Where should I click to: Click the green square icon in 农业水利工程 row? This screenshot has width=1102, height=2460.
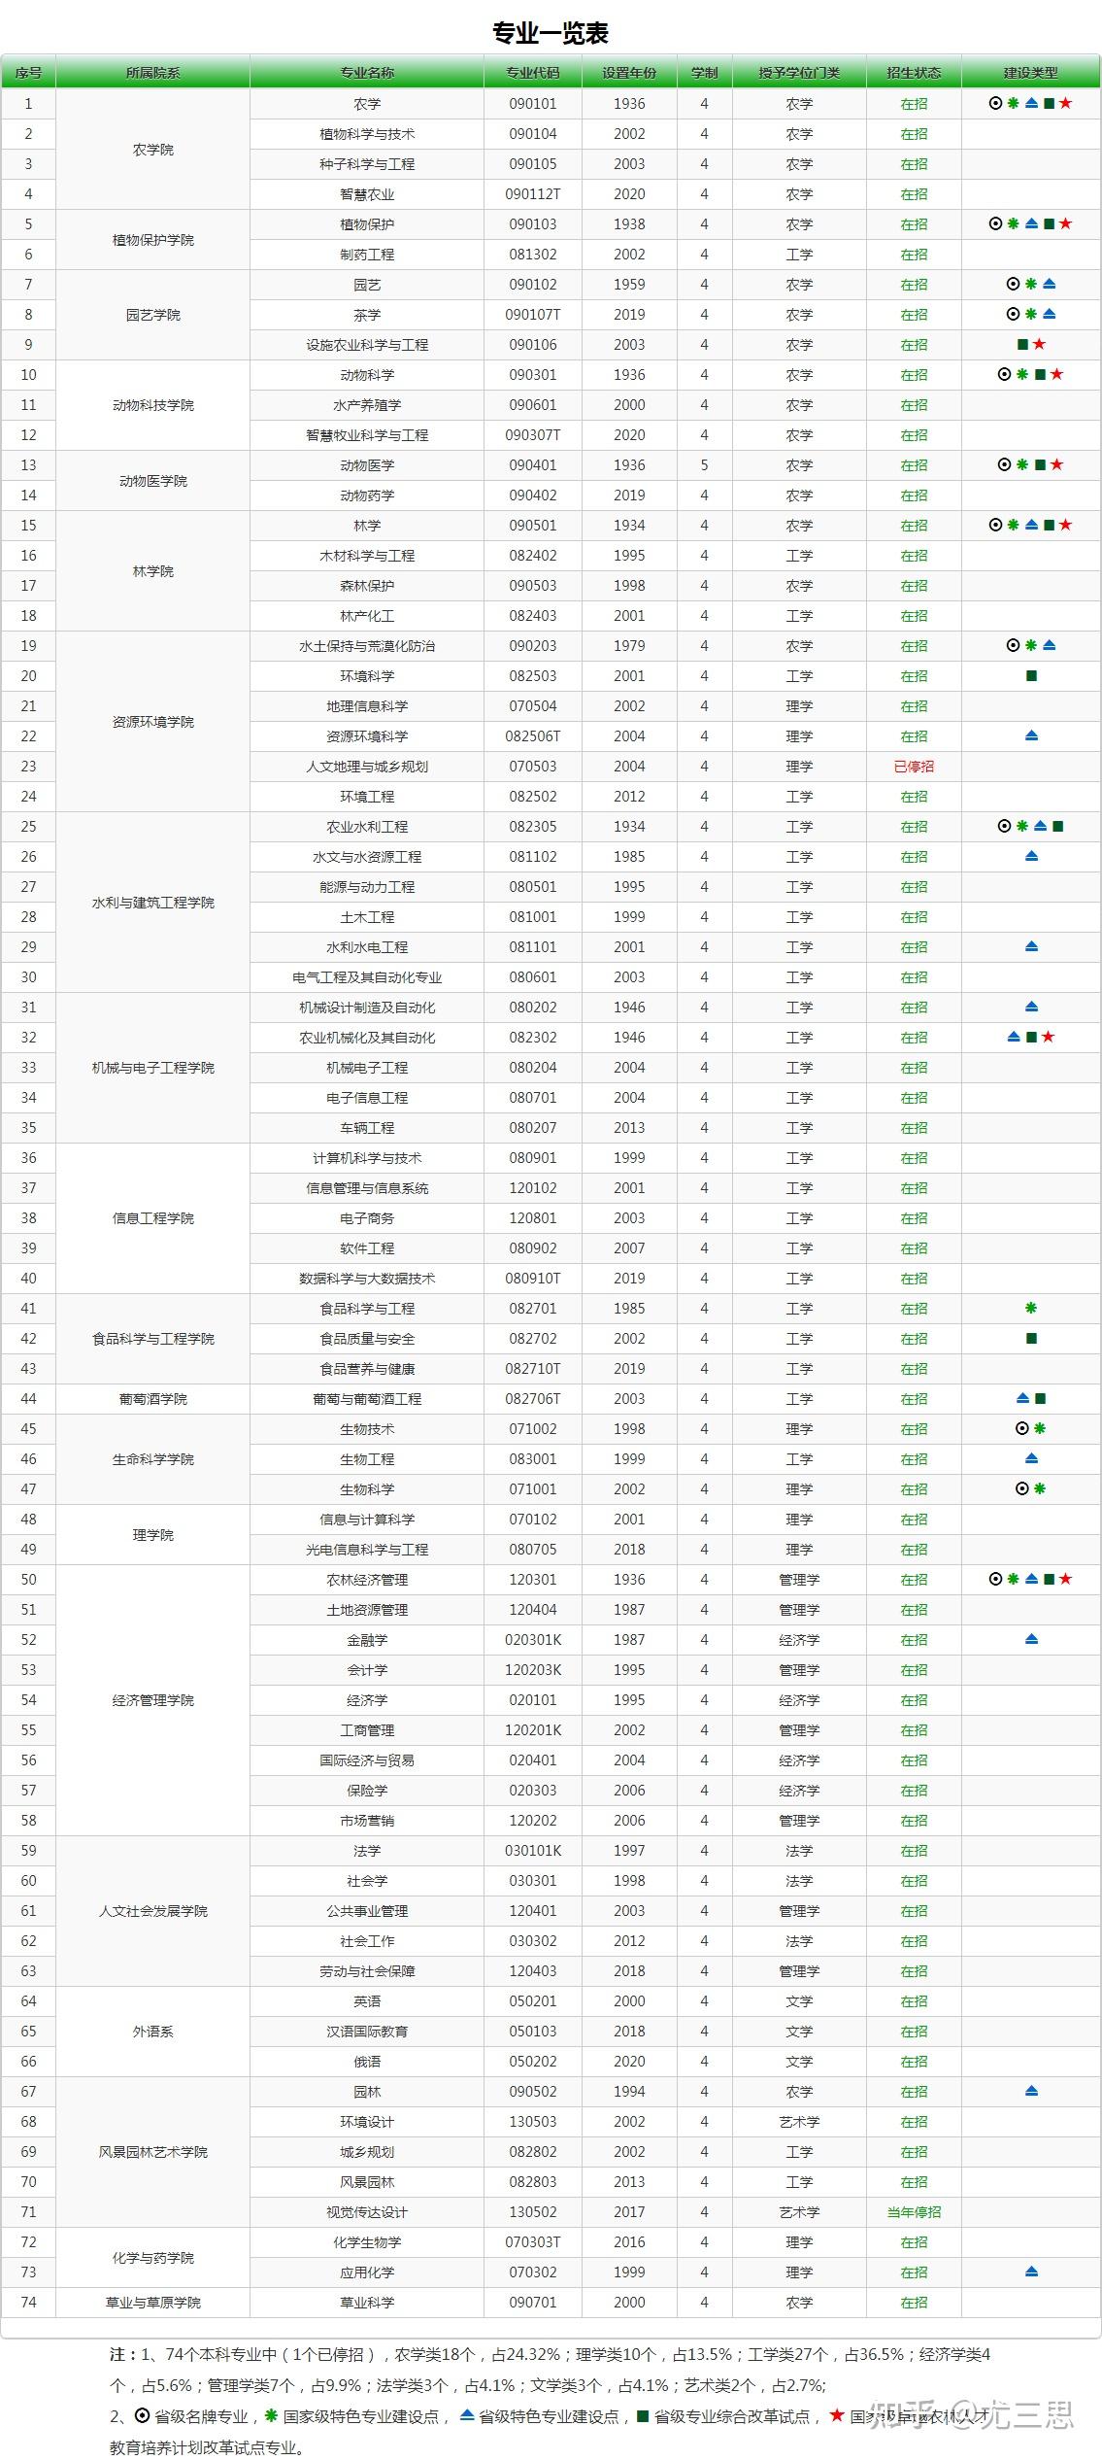click(1057, 826)
